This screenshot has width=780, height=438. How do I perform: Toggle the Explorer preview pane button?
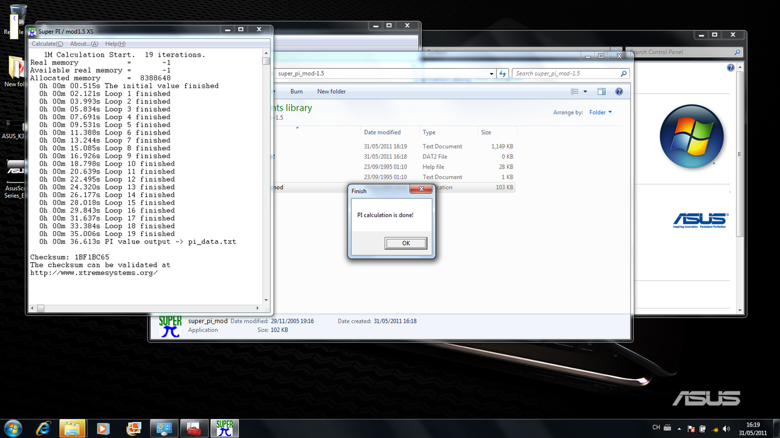pos(601,91)
